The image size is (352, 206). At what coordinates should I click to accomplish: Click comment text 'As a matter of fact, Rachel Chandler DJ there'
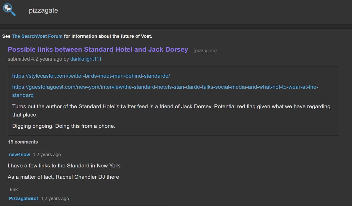(63, 177)
